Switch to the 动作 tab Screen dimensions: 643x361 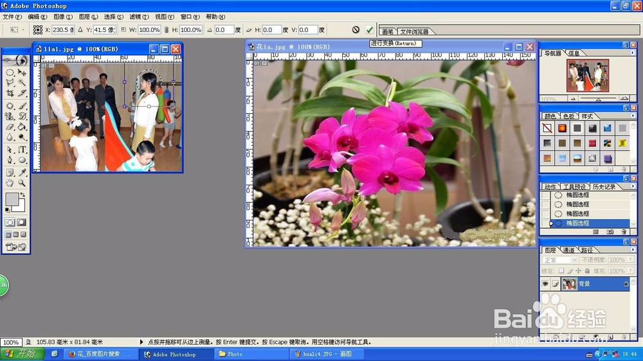coord(550,187)
